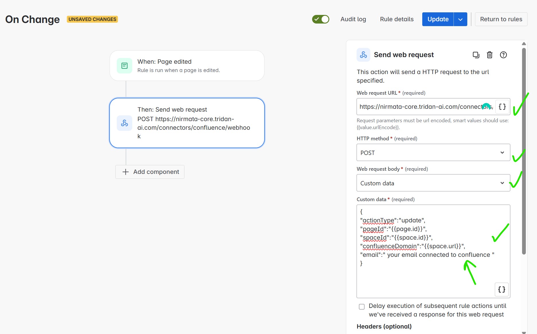Check the Delay execution checkbox
Viewport: 537px width, 334px height.
tap(362, 306)
